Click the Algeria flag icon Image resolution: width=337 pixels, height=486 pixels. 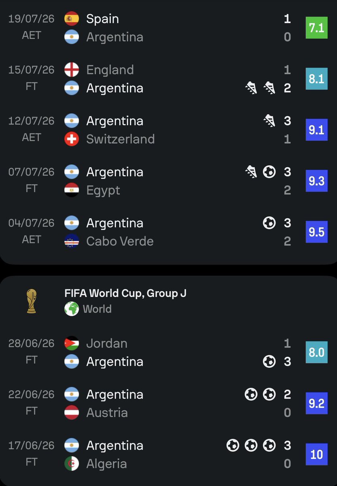point(72,464)
